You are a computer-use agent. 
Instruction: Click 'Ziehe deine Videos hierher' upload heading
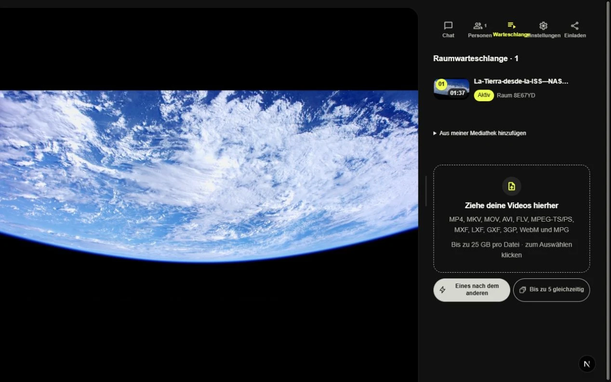512,206
